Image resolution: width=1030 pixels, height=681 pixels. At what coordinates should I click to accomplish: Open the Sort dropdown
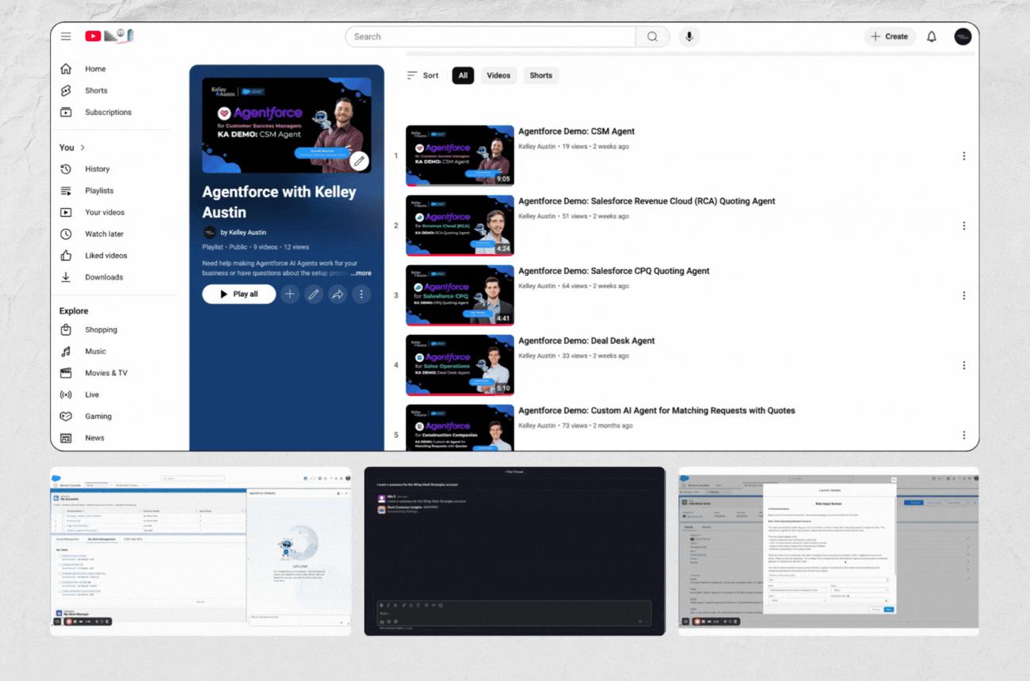[422, 75]
